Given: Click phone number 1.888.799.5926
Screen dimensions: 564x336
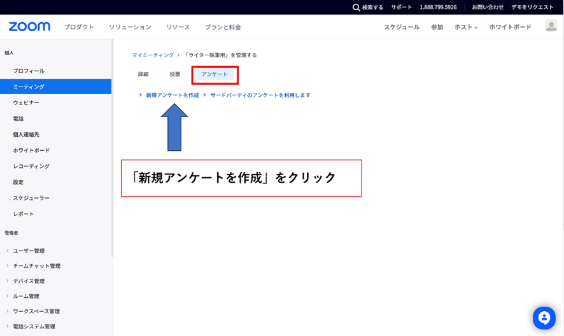Looking at the screenshot, I should tap(438, 7).
